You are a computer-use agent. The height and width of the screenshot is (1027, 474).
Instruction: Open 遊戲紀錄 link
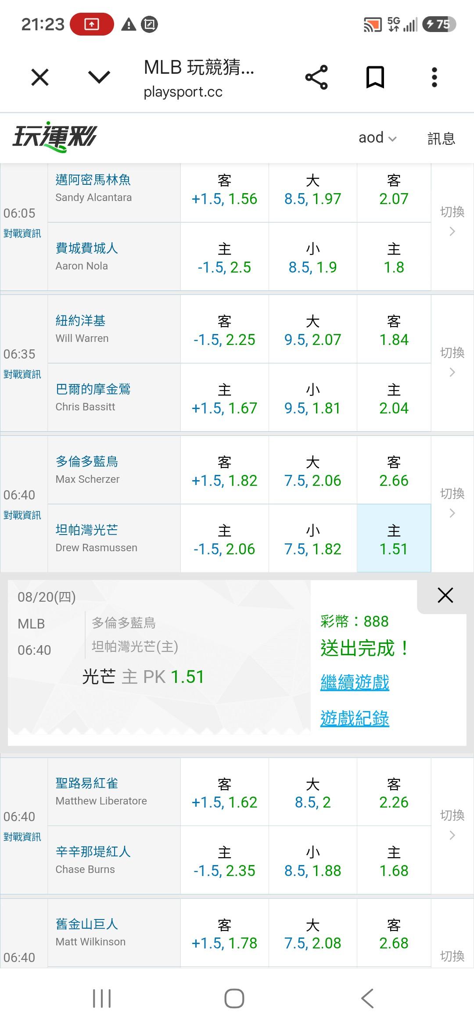coord(355,718)
